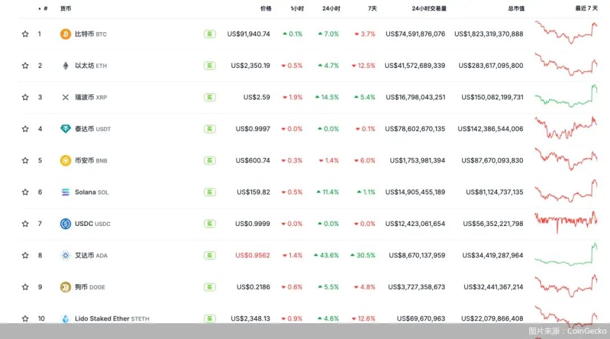610x339 pixels.
Task: Click the Lido Staked Ether STETH logo
Action: click(66, 318)
